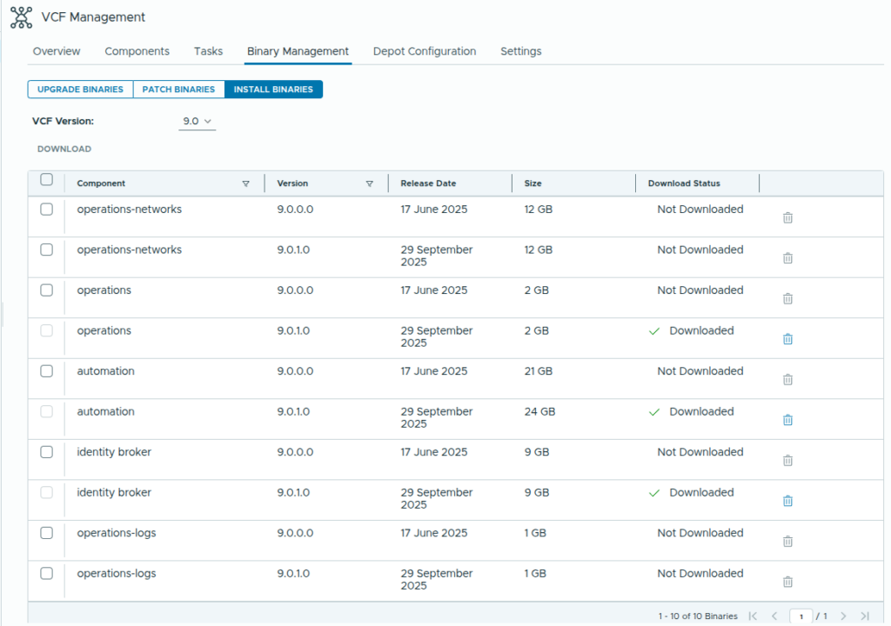Switch to Patch Binaries view
891x626 pixels.
pyautogui.click(x=178, y=90)
